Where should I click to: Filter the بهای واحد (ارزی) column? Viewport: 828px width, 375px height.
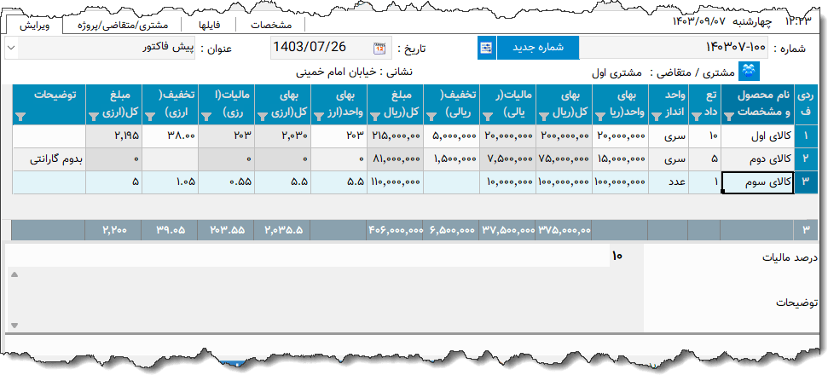[x=319, y=116]
